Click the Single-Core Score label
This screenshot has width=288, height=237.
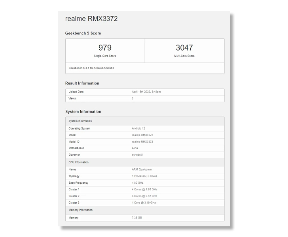pyautogui.click(x=105, y=56)
